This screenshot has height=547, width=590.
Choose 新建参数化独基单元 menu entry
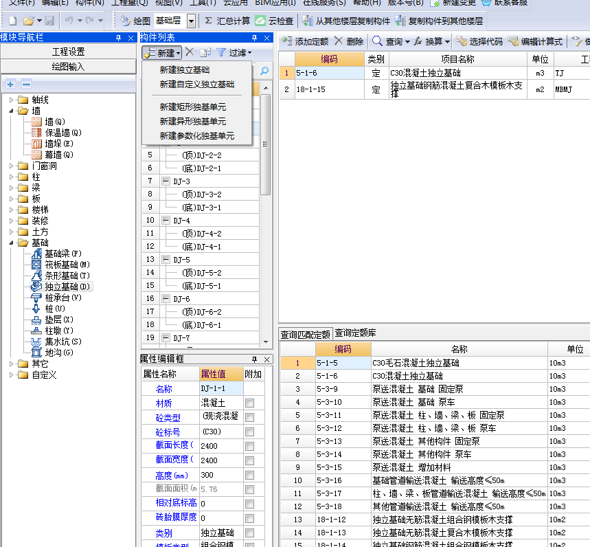pyautogui.click(x=197, y=136)
